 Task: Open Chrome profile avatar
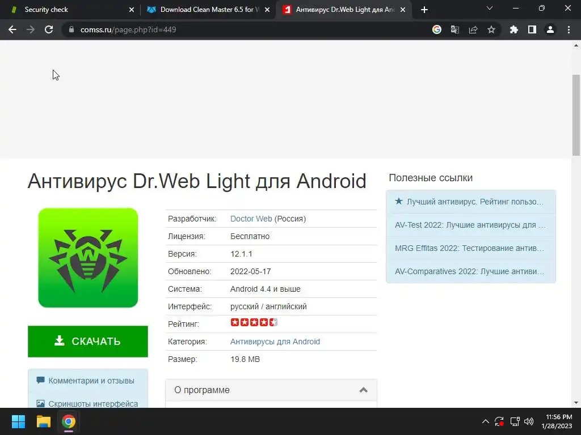(550, 29)
